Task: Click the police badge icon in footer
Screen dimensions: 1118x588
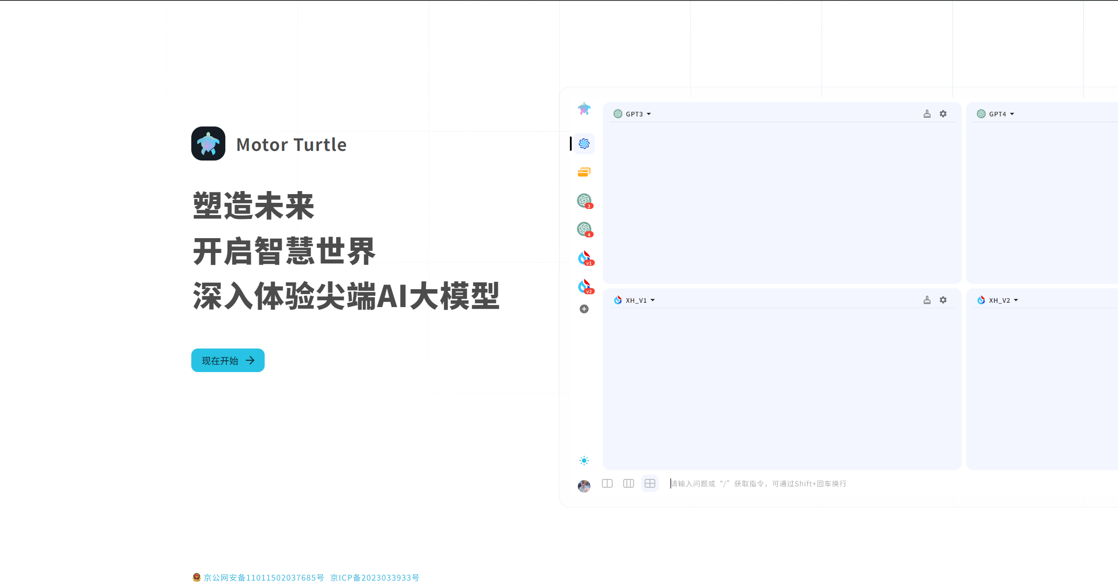Action: [197, 577]
